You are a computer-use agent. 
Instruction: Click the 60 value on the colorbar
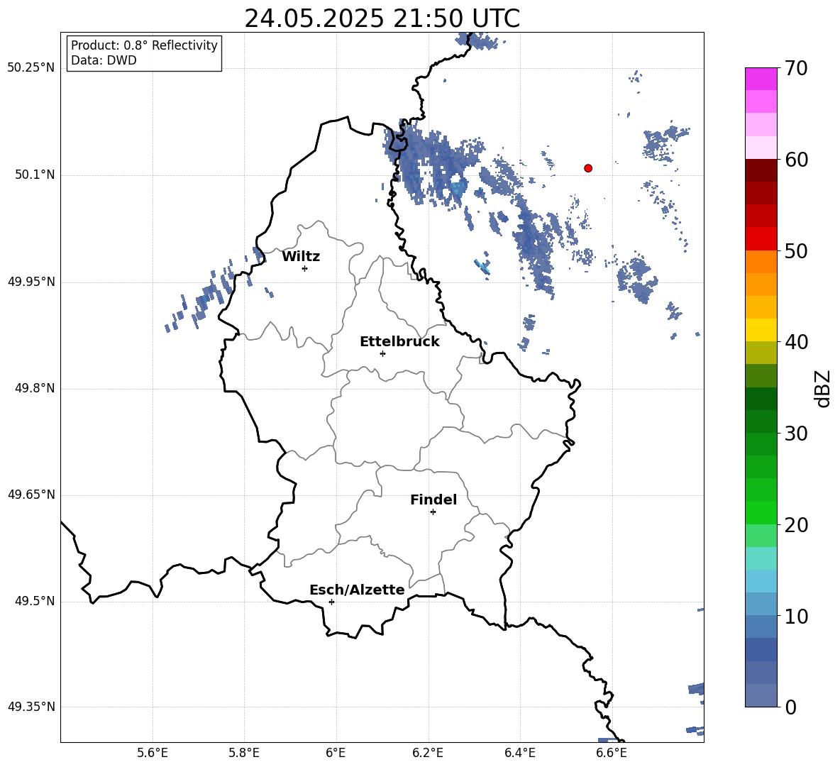pos(796,160)
